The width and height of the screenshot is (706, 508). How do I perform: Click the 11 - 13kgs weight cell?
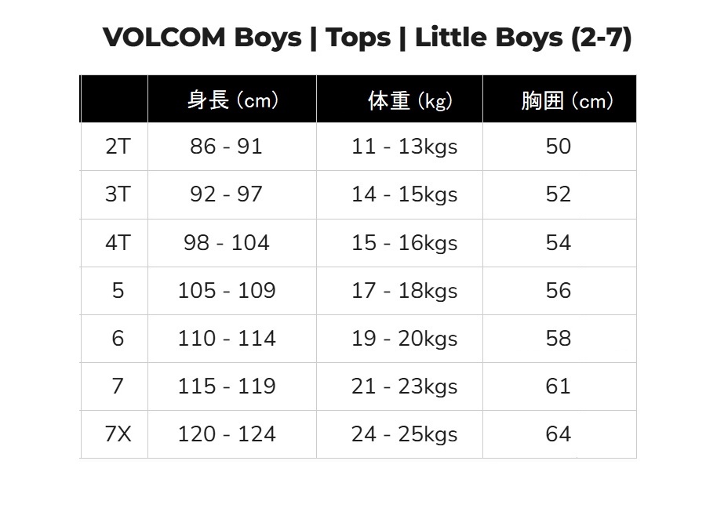pyautogui.click(x=404, y=147)
